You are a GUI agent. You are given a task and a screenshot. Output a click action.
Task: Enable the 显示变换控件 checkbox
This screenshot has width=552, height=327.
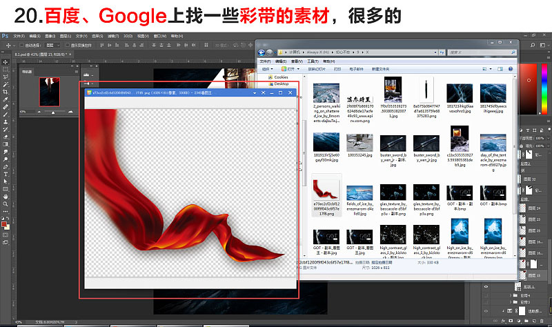click(68, 45)
